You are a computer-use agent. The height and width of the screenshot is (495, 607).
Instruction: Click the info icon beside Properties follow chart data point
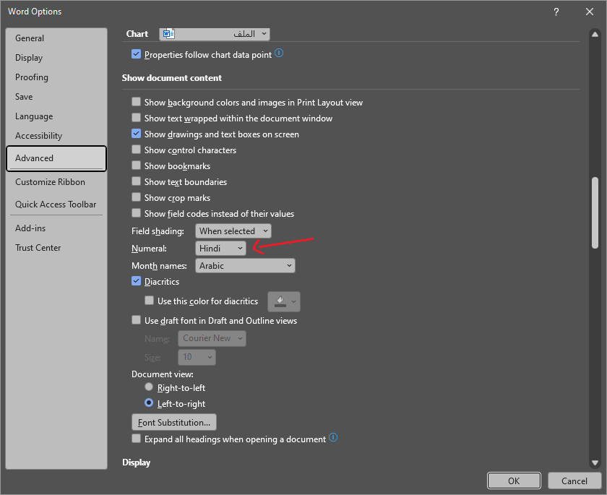(279, 53)
